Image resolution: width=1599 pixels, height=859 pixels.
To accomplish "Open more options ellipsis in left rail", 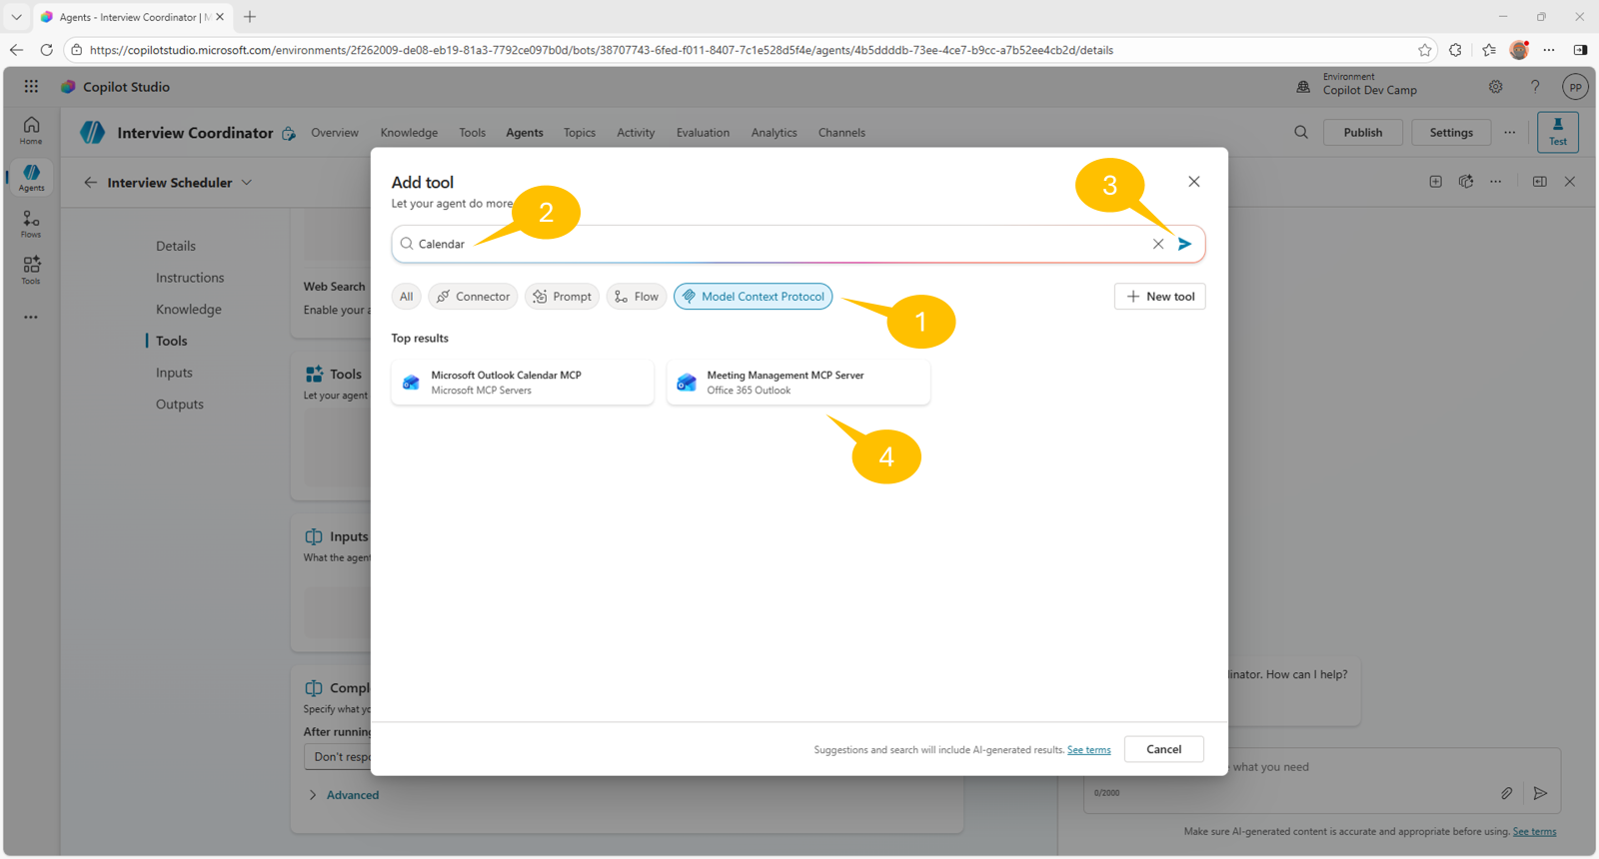I will click(x=31, y=317).
